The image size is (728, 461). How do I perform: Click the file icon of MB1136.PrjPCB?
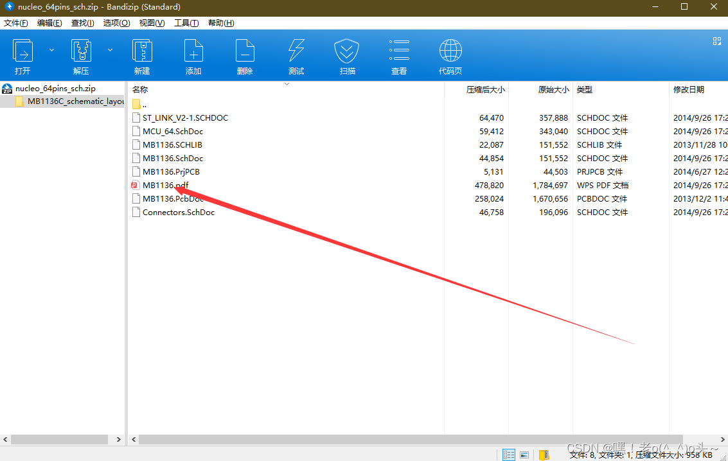[136, 171]
